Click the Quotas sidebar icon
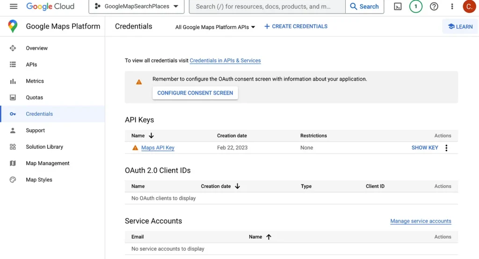 [x=13, y=98]
